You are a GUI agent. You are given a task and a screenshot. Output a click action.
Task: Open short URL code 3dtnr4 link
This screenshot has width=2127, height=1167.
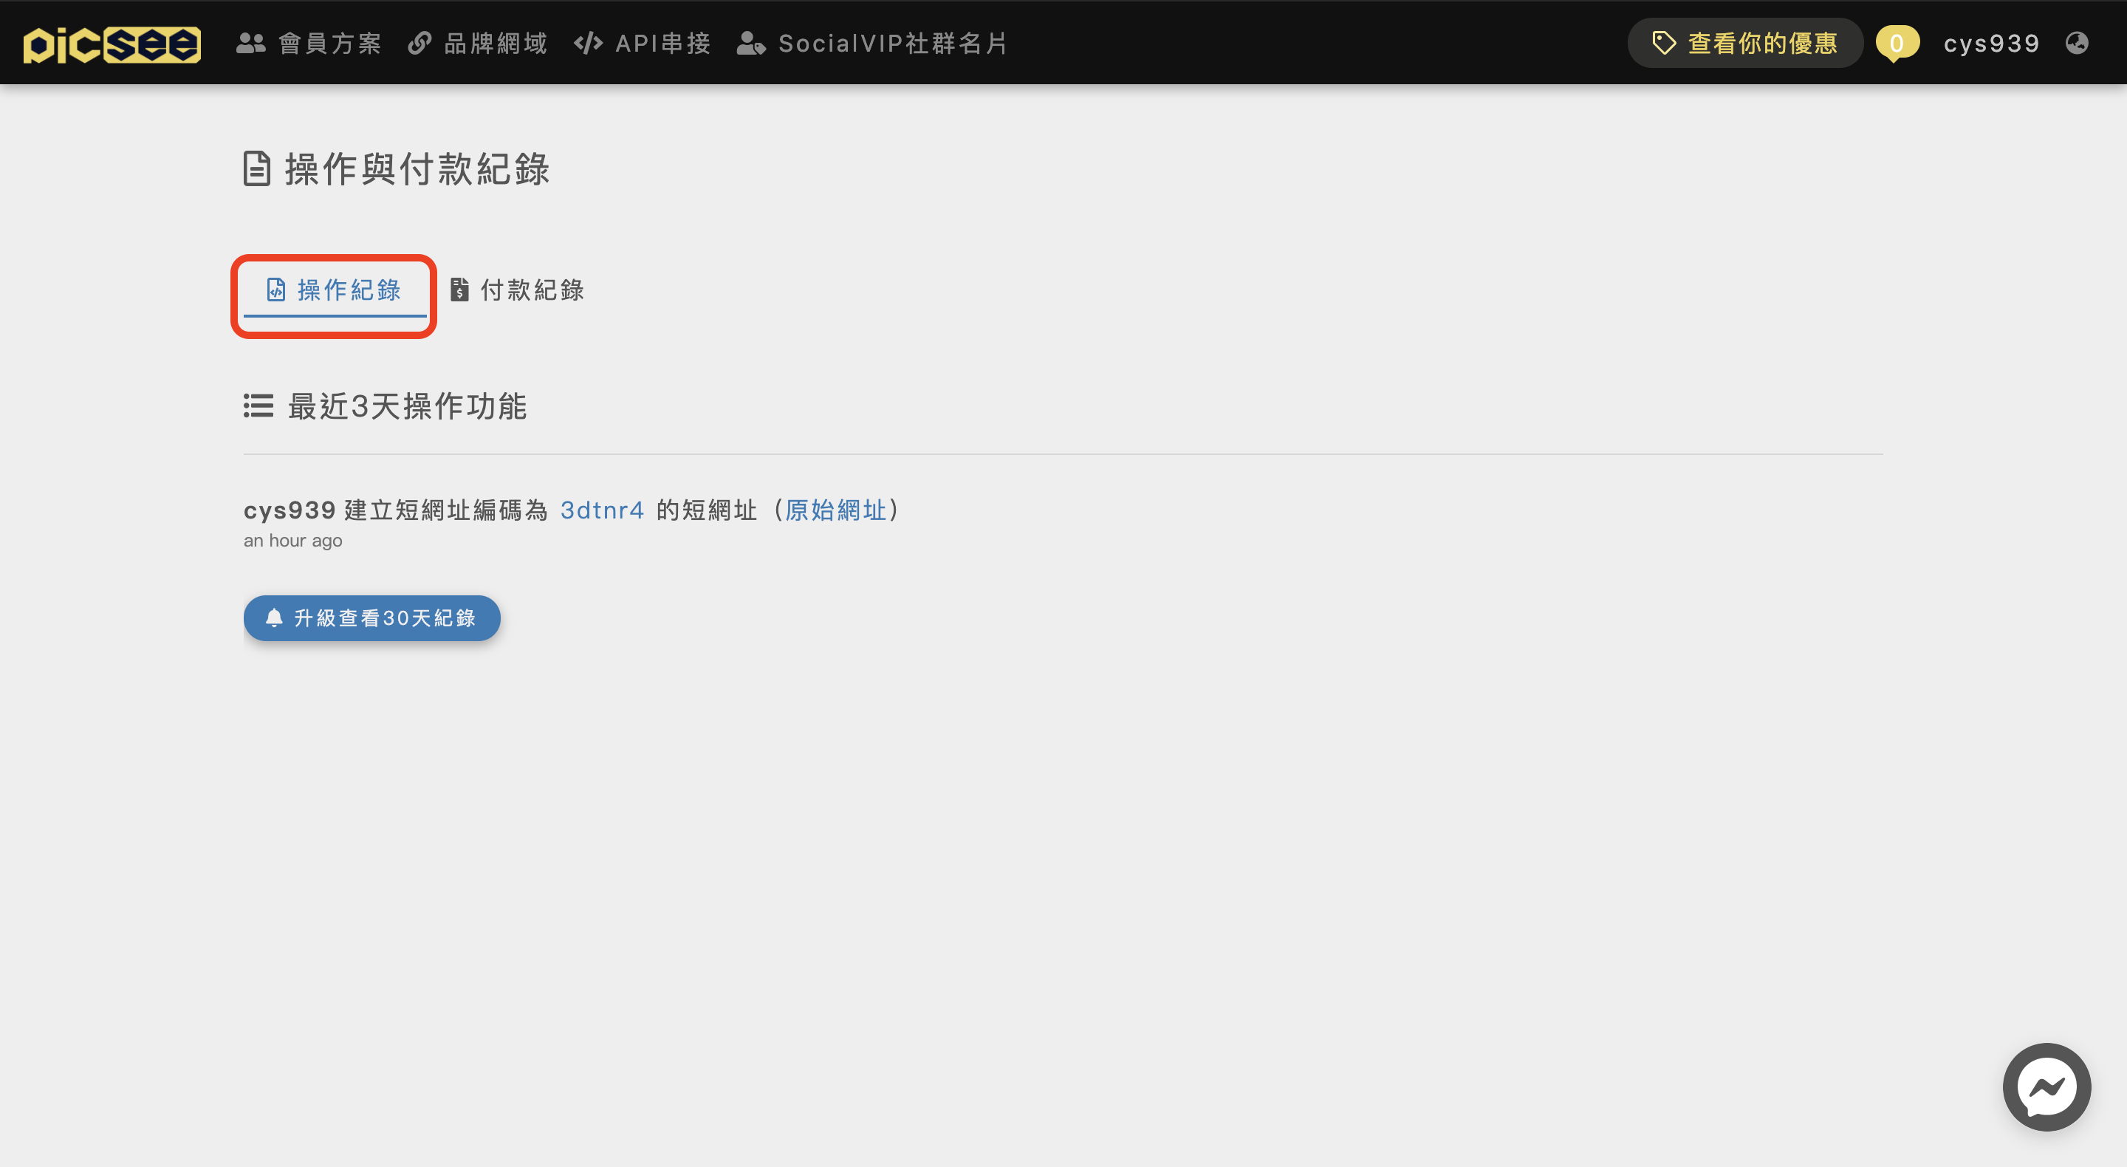602,510
